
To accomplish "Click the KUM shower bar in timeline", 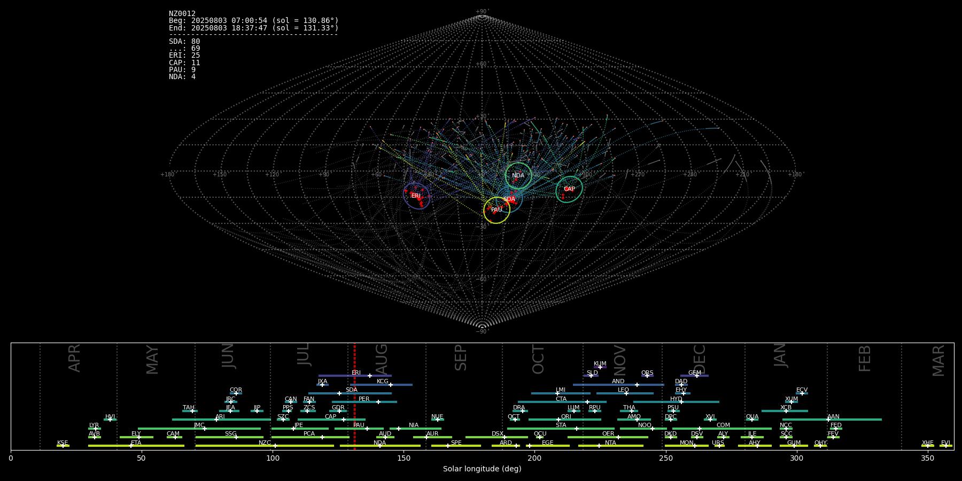I will point(600,367).
